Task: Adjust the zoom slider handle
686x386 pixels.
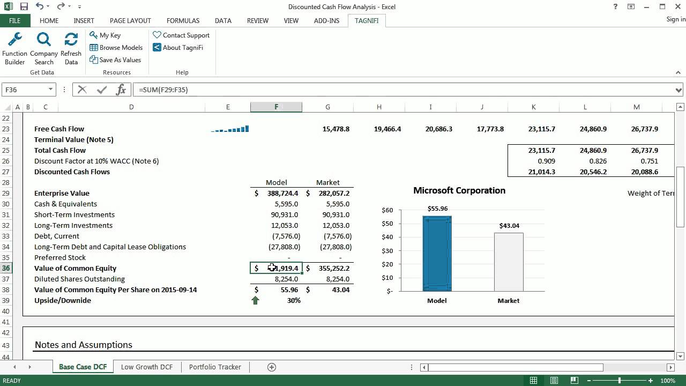Action: (x=620, y=381)
